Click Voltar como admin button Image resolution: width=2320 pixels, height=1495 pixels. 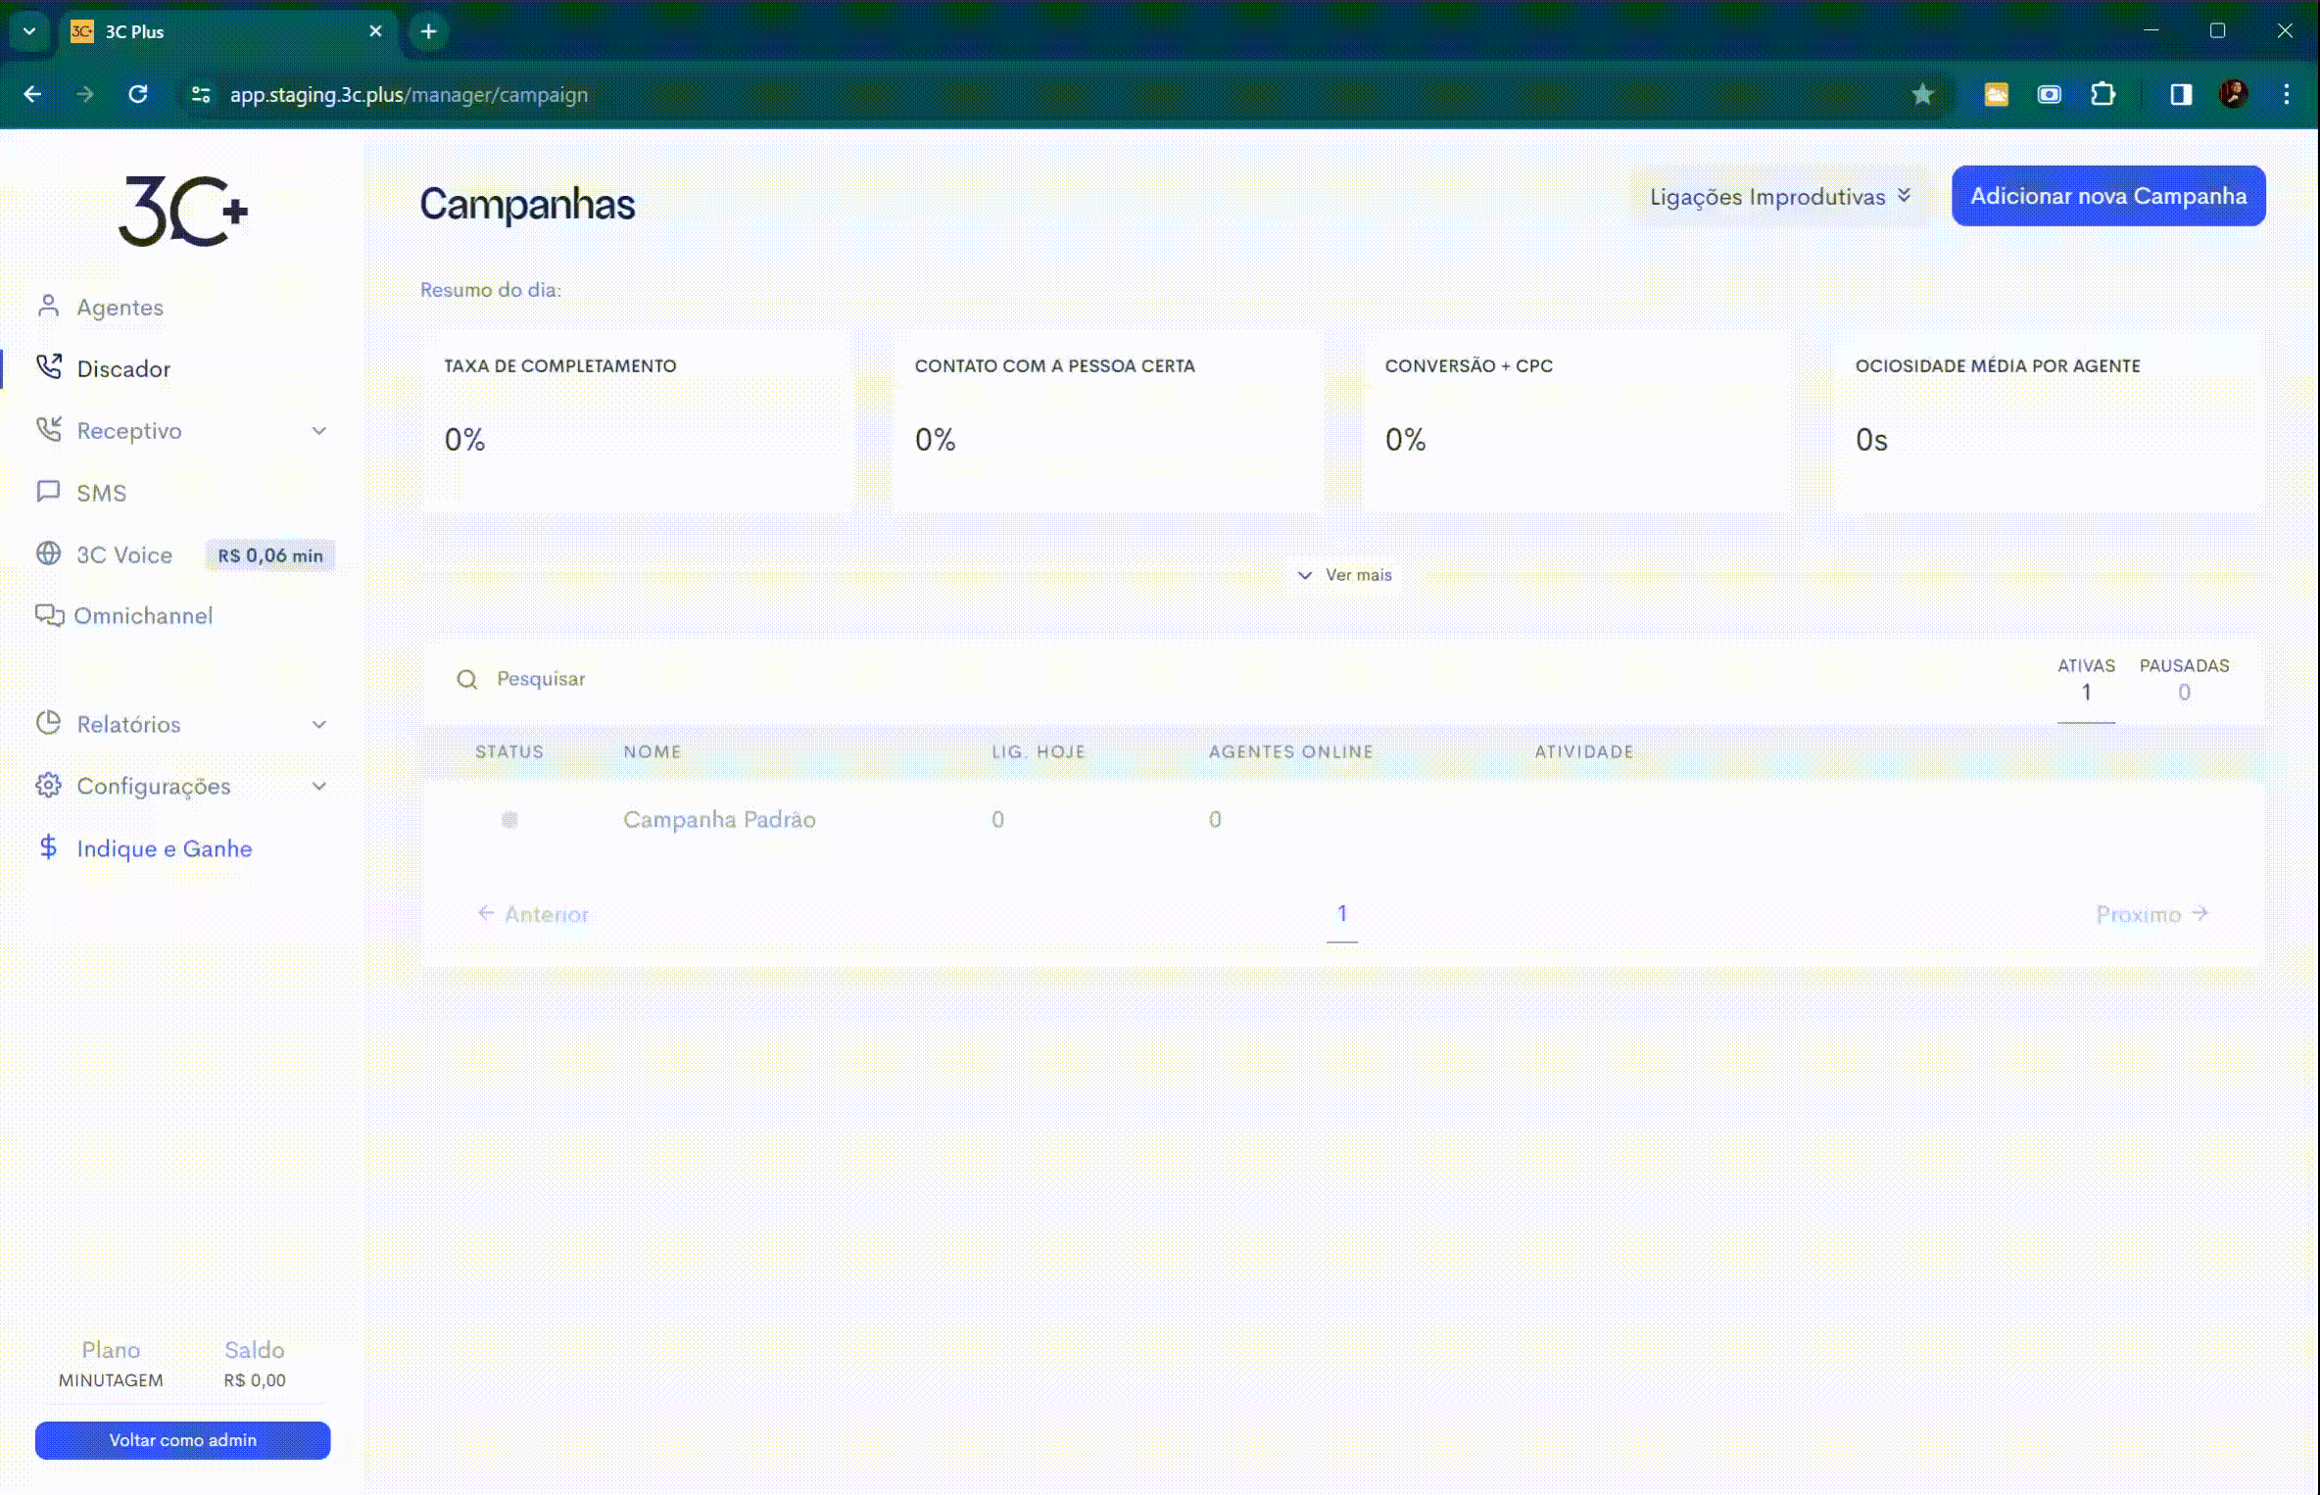pos(183,1440)
